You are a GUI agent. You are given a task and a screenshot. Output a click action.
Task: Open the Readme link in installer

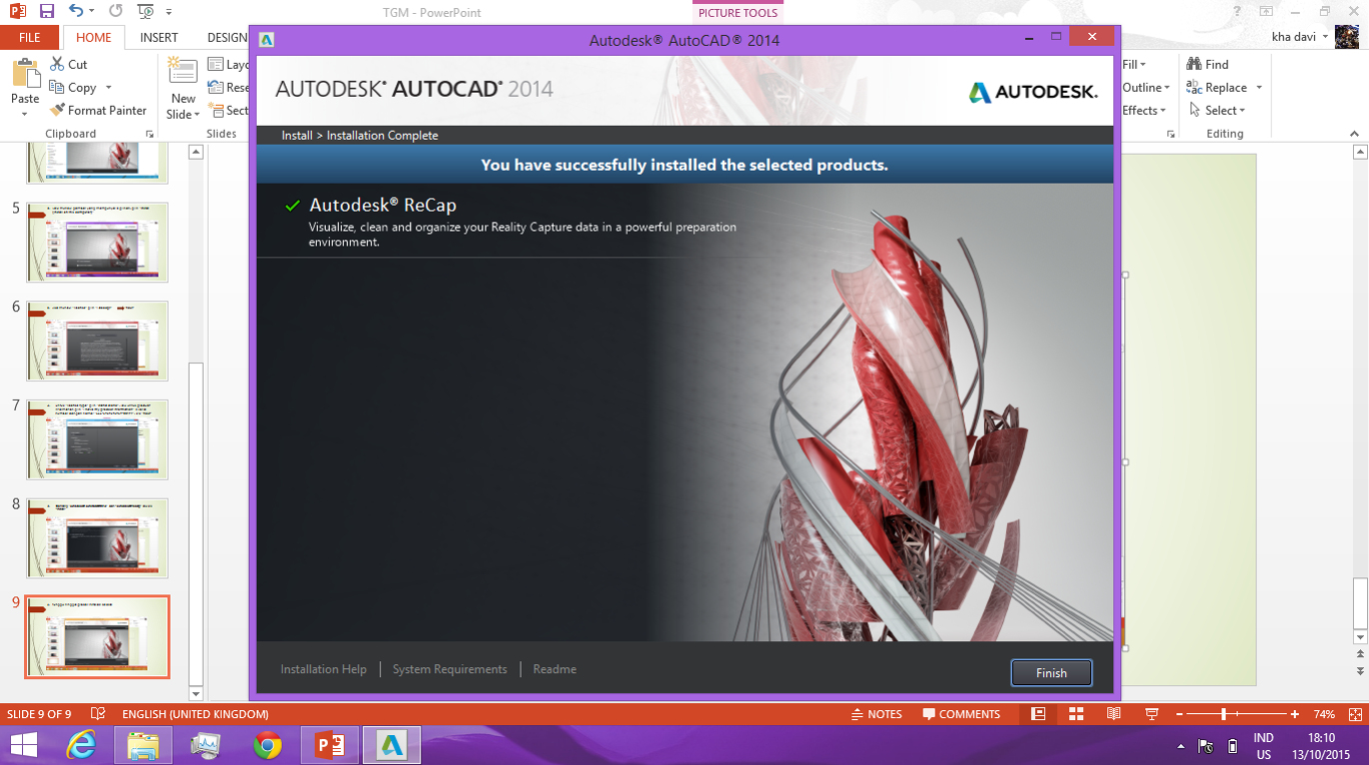pyautogui.click(x=555, y=669)
